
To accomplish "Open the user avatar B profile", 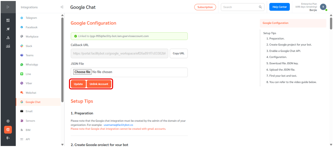I will coord(323,7).
